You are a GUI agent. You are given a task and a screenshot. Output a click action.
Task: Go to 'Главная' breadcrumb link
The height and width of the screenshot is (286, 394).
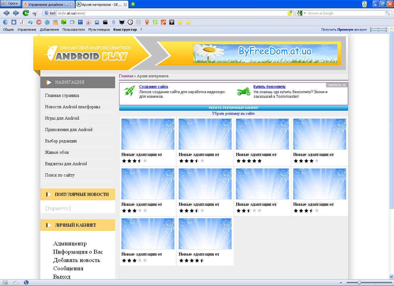tap(126, 76)
